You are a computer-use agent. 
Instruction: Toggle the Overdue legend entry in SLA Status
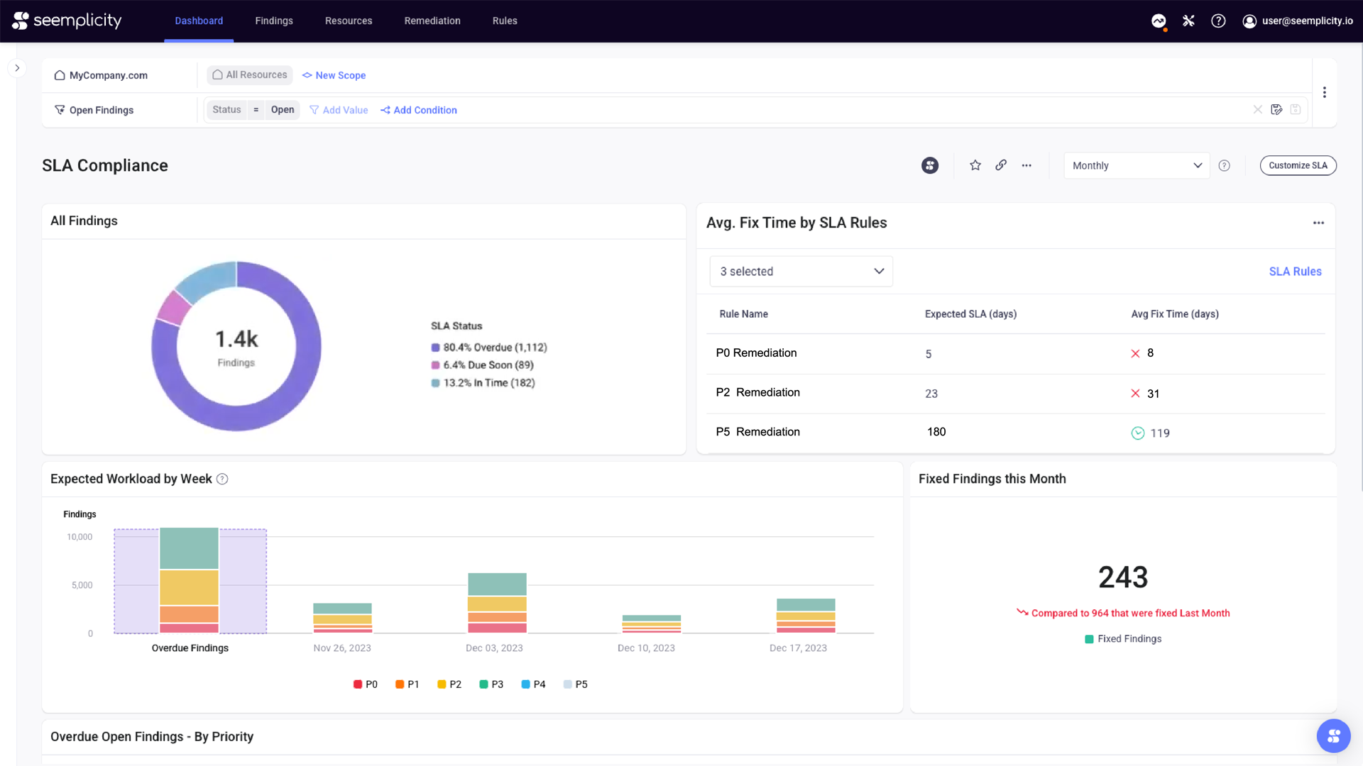point(489,348)
